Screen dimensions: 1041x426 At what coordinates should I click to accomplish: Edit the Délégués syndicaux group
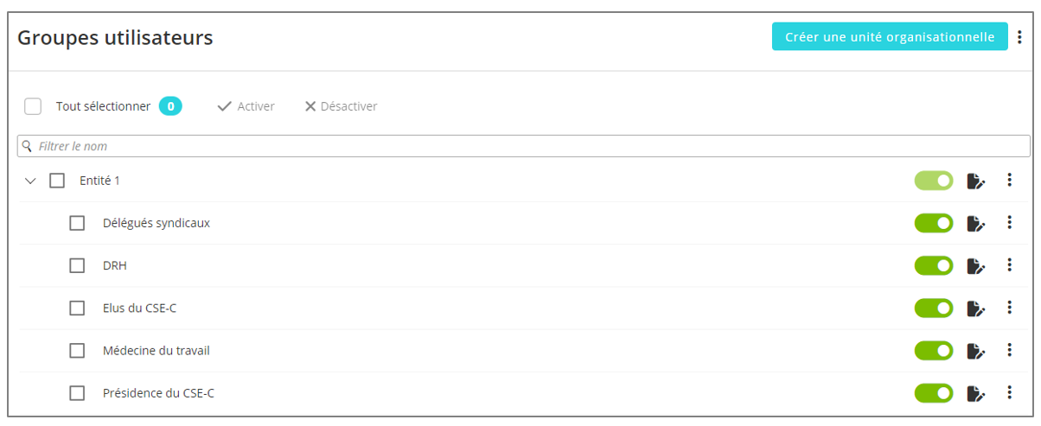pos(975,223)
